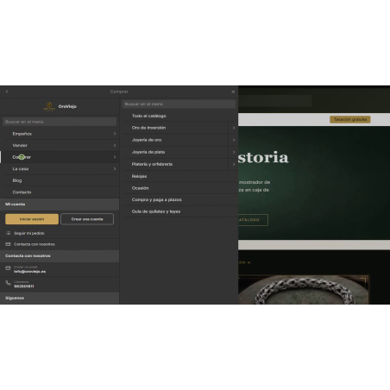The width and height of the screenshot is (390, 390).
Task: Expand the Joyería de plata chevron
Action: coord(234,152)
